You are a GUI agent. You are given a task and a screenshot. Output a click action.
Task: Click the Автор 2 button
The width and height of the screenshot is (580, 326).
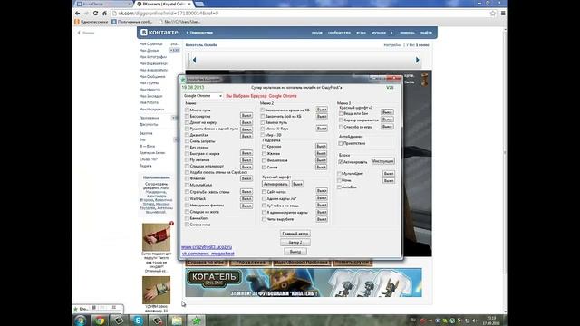[295, 243]
